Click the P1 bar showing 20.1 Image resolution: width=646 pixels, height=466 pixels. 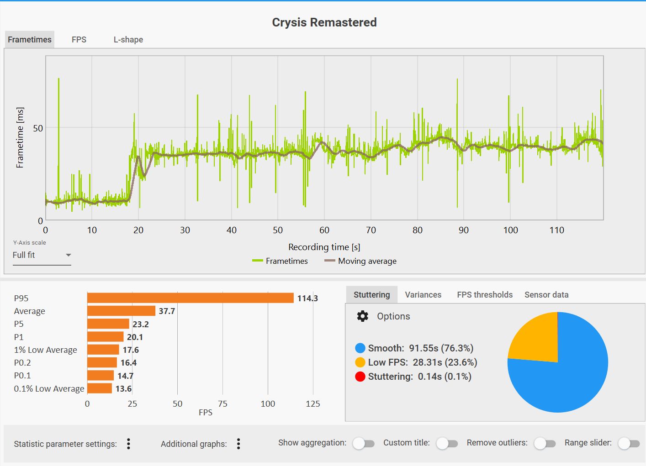(106, 337)
